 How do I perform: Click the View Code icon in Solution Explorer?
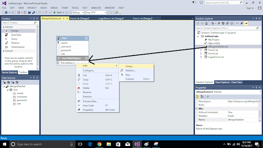(x=238, y=23)
